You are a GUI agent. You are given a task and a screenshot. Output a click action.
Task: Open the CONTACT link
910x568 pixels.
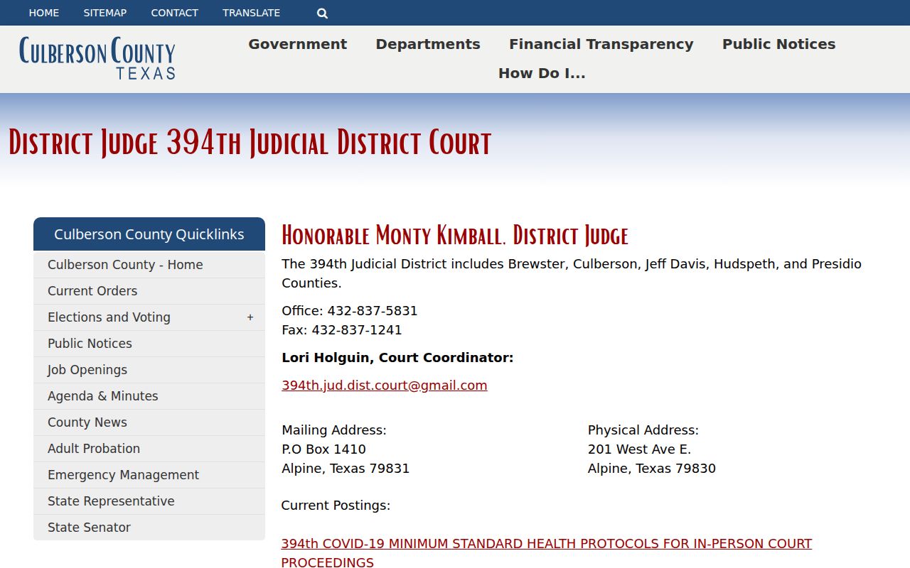(x=175, y=13)
